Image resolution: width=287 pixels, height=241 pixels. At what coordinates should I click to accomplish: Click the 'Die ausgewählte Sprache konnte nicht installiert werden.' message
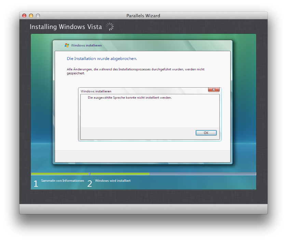130,98
